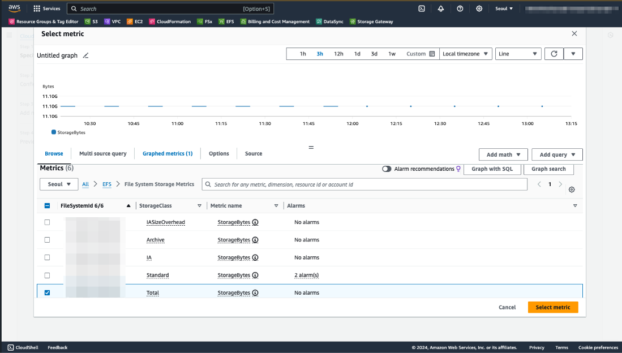The height and width of the screenshot is (353, 622).
Task: Open EC2 from the favorites bar
Action: (x=136, y=21)
